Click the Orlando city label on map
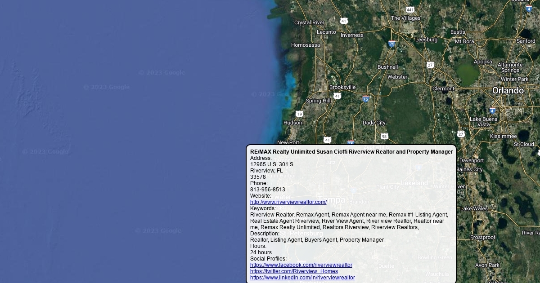This screenshot has width=540, height=283. point(508,90)
